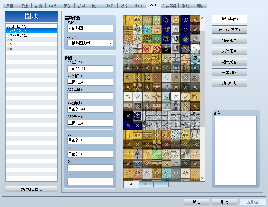Toggle the brown leather stool tile's X mark
Viewport: 268px width, 207px height.
[x=195, y=30]
